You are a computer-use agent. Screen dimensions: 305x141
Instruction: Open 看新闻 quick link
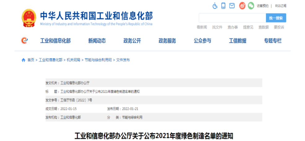(202, 27)
